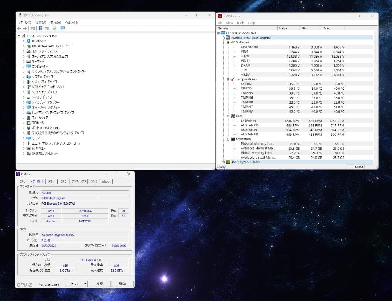Click the ディスク ドライブ icon
Image resolution: width=392 pixels, height=301 pixels.
coord(29,97)
